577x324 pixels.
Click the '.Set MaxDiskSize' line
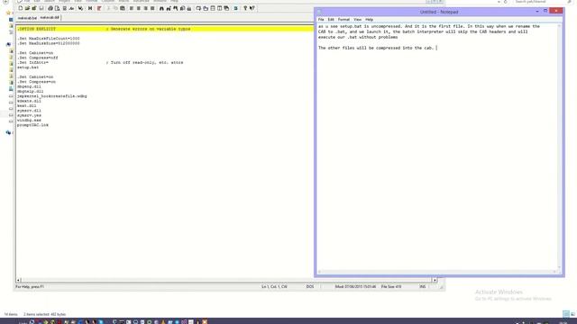[x=48, y=43]
